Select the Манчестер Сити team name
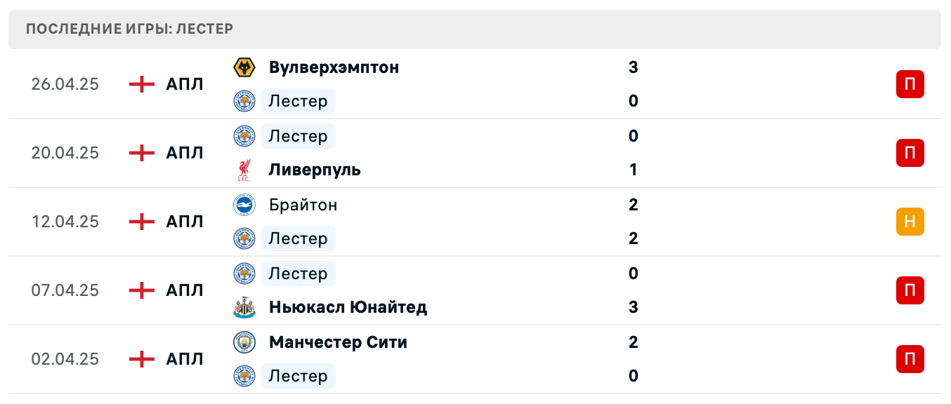The width and height of the screenshot is (951, 404). coord(337,342)
